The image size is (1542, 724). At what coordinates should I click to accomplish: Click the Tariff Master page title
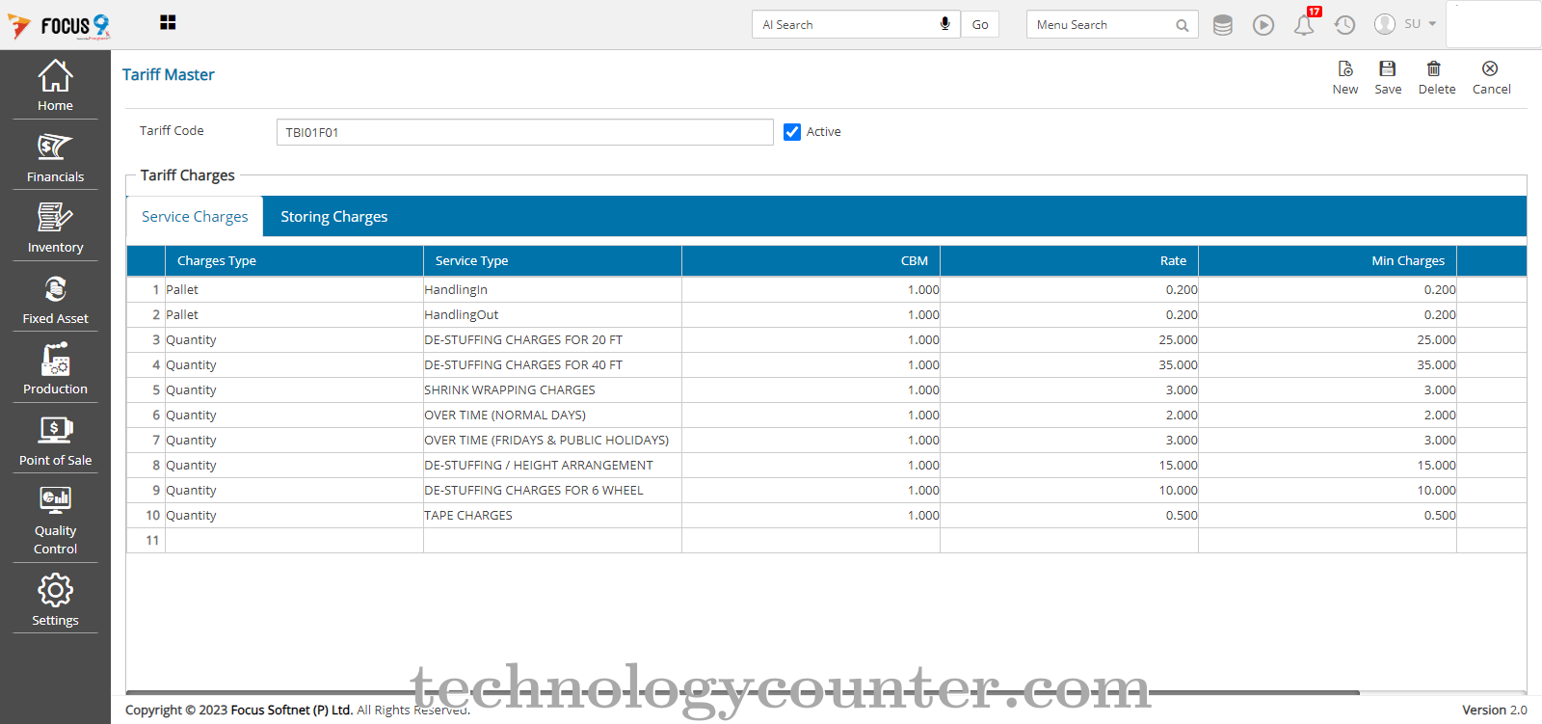168,74
